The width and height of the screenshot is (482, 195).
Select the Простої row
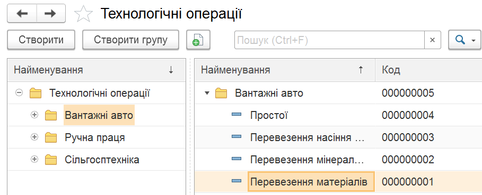tap(338, 115)
